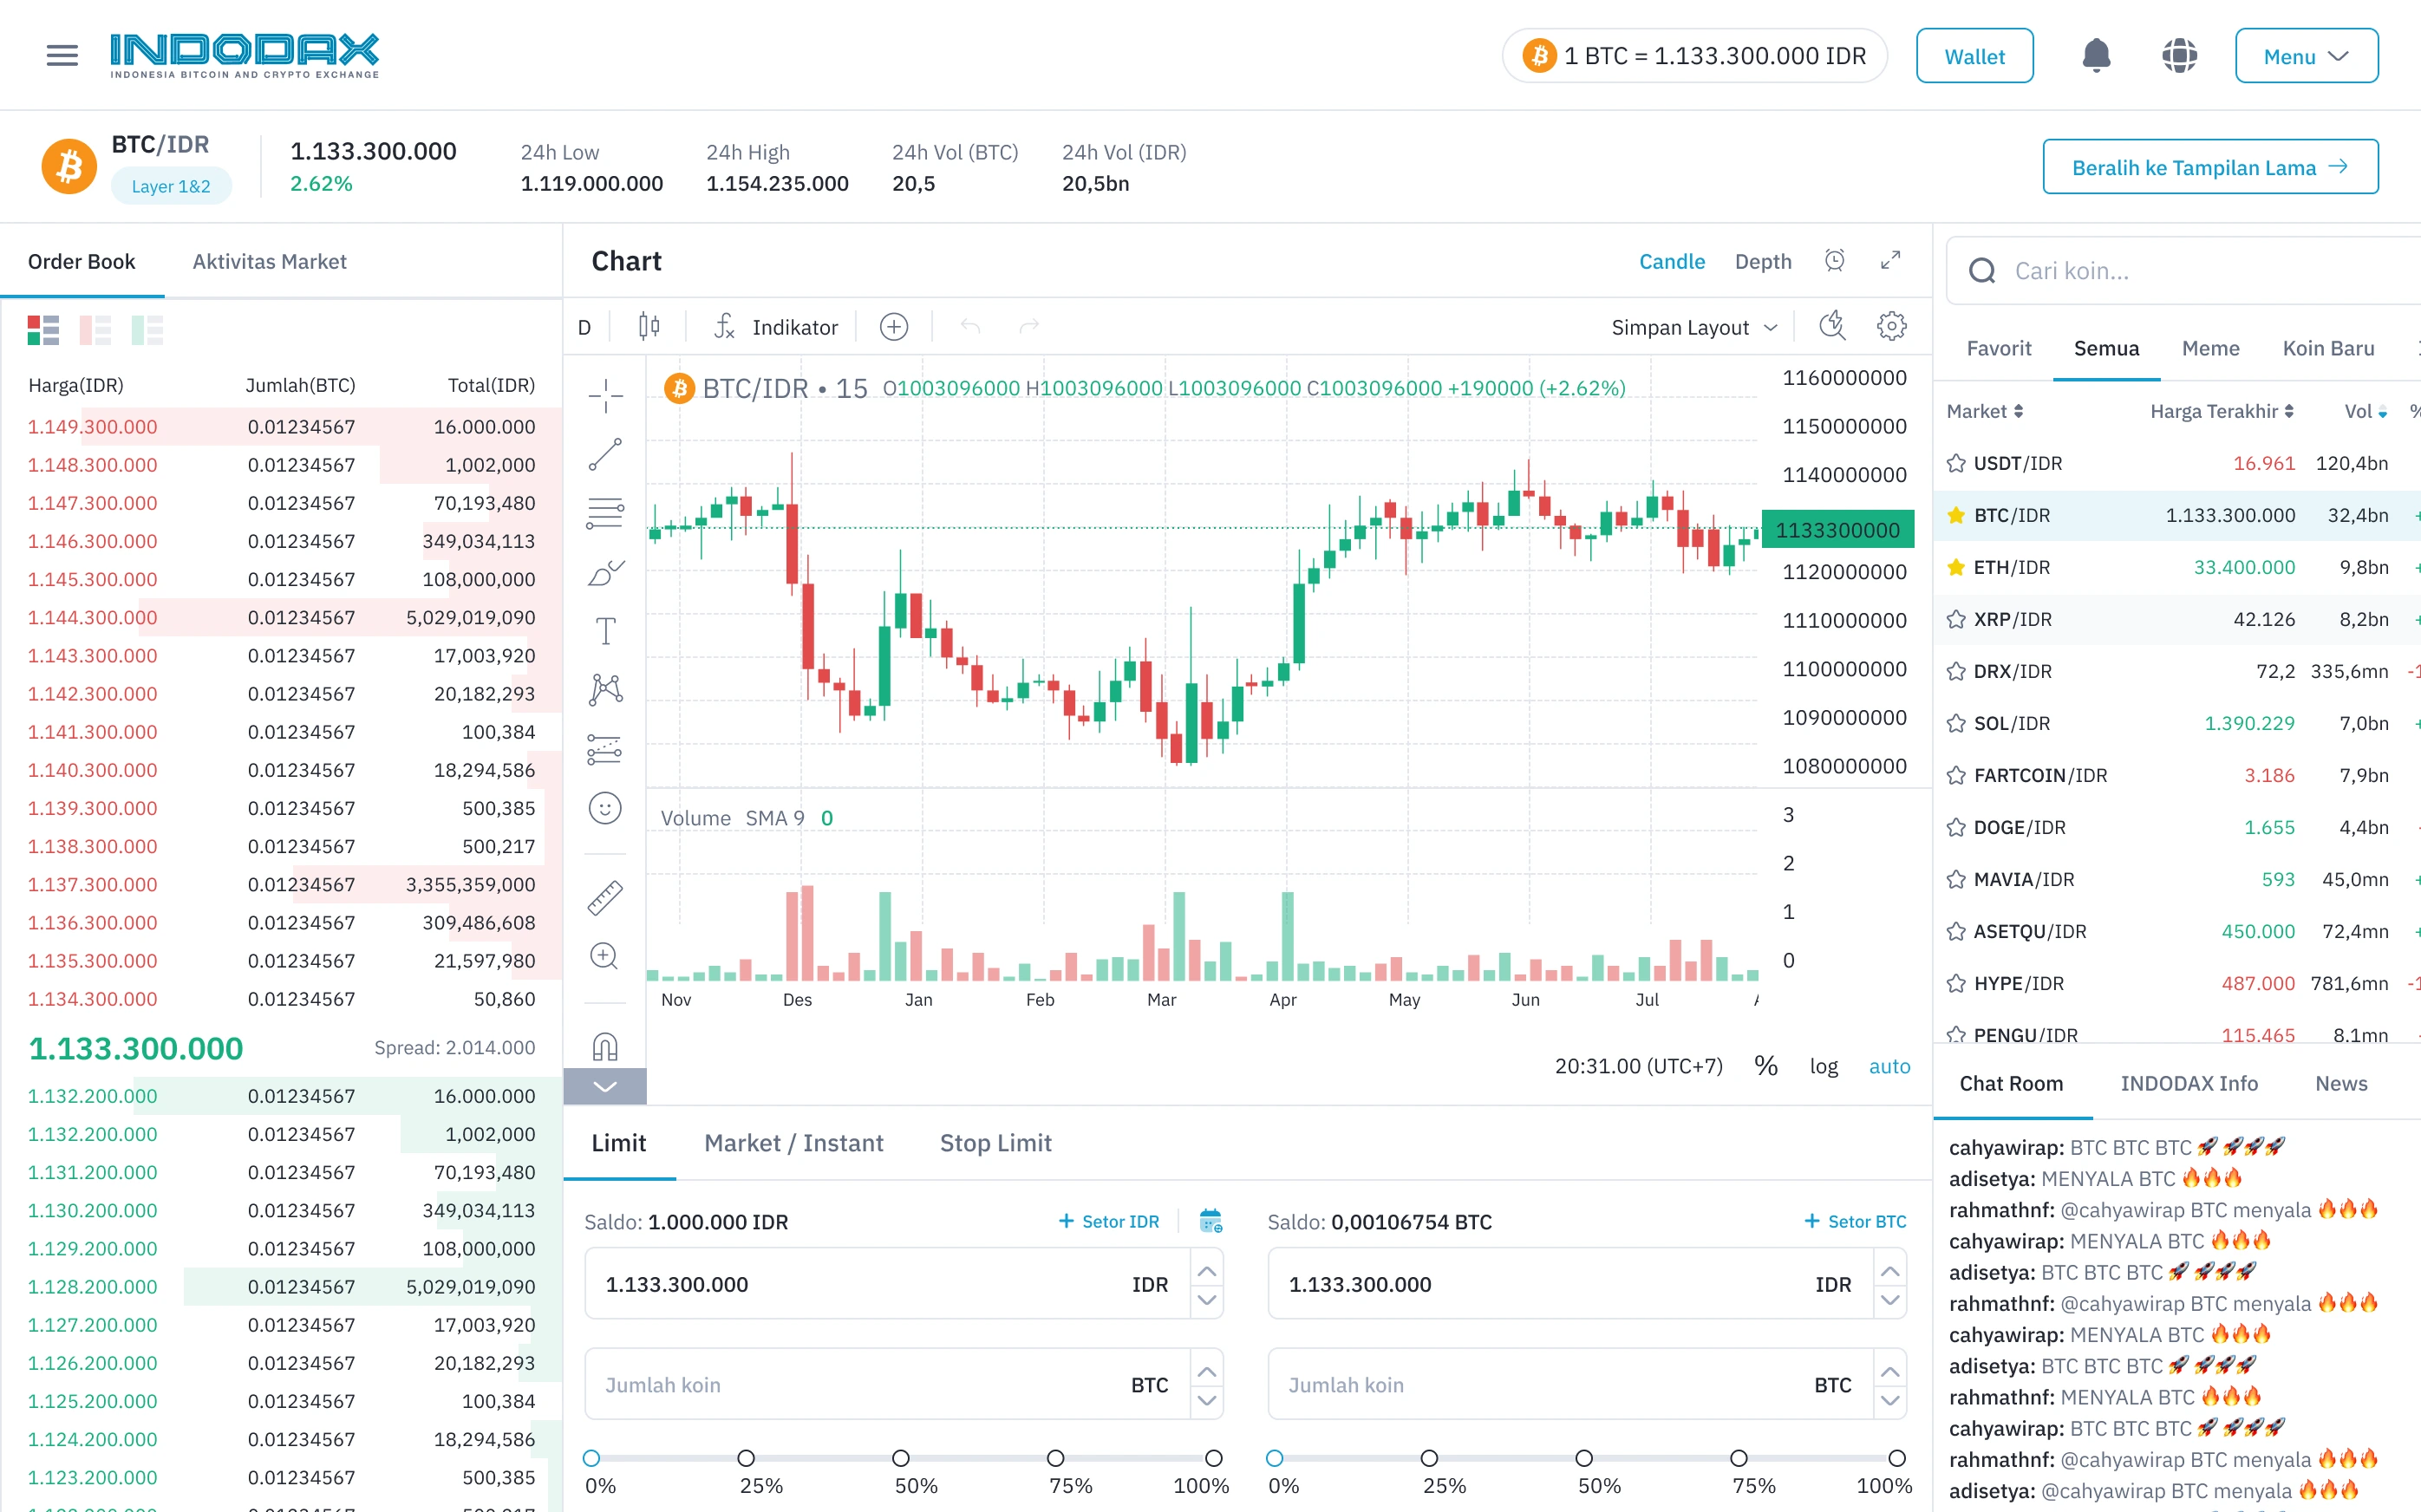Open the language globe icon
The width and height of the screenshot is (2421, 1512).
pos(2179,55)
